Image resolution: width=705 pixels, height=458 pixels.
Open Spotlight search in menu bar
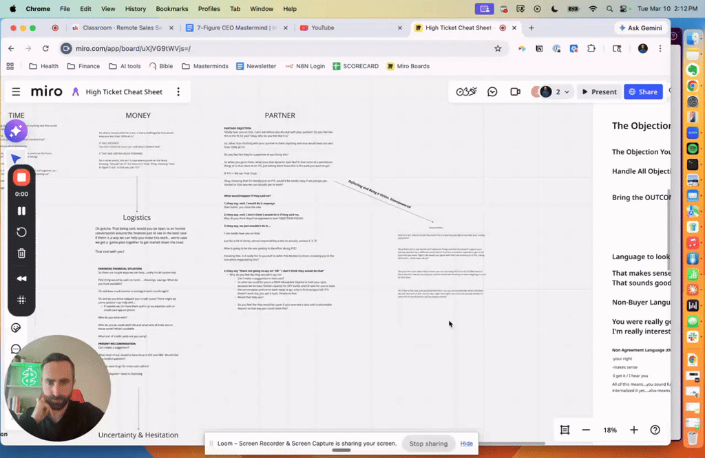click(x=609, y=8)
